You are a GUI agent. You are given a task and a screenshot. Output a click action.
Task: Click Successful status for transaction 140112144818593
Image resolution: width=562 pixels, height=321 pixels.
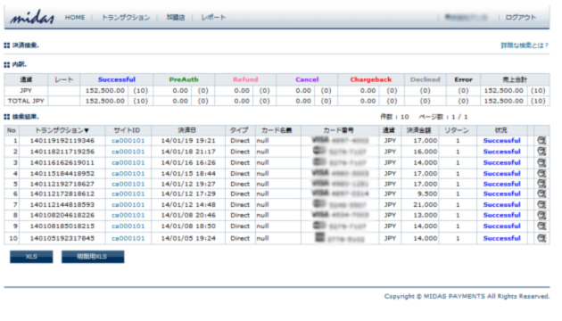501,204
